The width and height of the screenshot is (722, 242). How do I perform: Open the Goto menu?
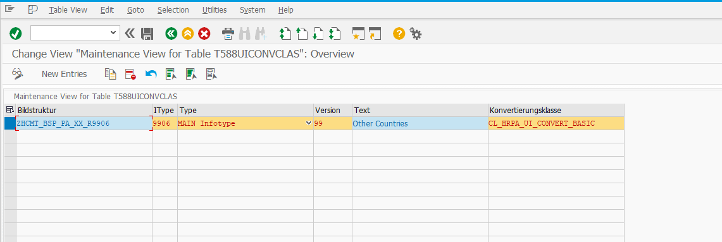coord(135,9)
